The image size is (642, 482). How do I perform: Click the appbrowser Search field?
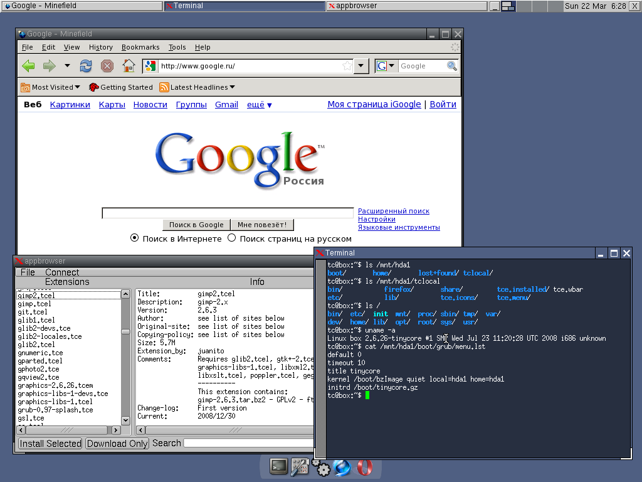point(250,443)
